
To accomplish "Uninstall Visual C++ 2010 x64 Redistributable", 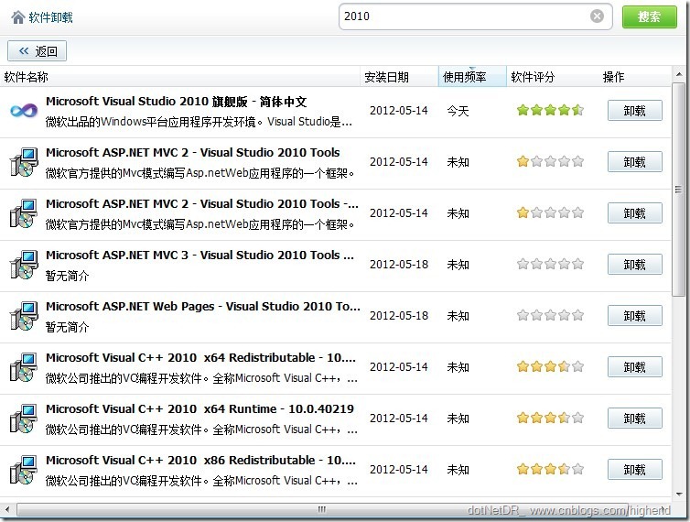I will pyautogui.click(x=634, y=366).
